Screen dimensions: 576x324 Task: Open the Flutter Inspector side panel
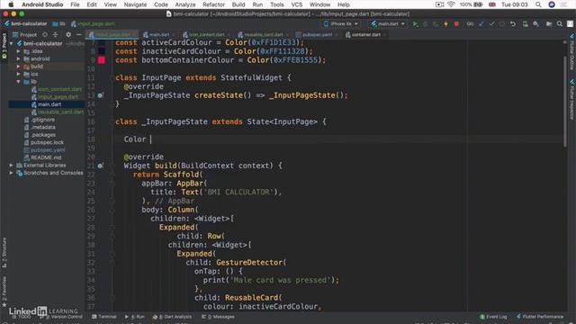tap(572, 99)
